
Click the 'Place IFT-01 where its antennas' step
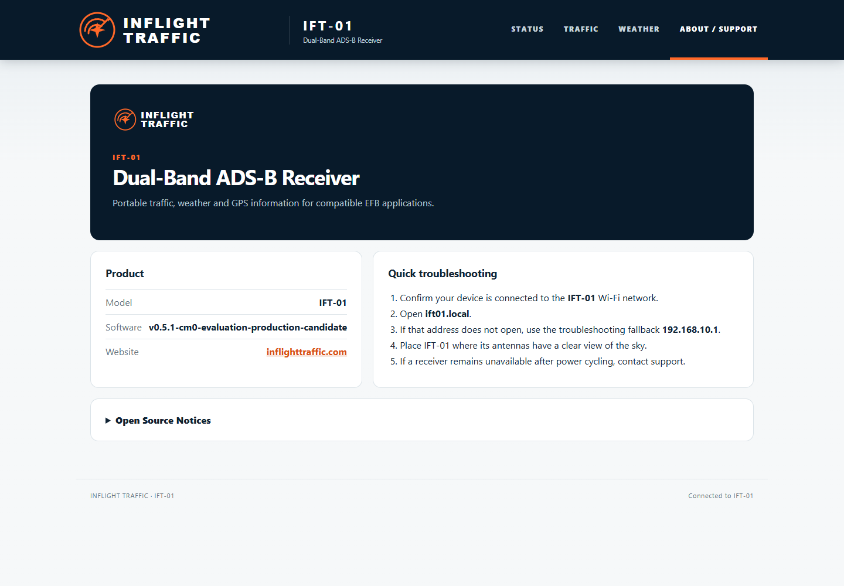(523, 345)
